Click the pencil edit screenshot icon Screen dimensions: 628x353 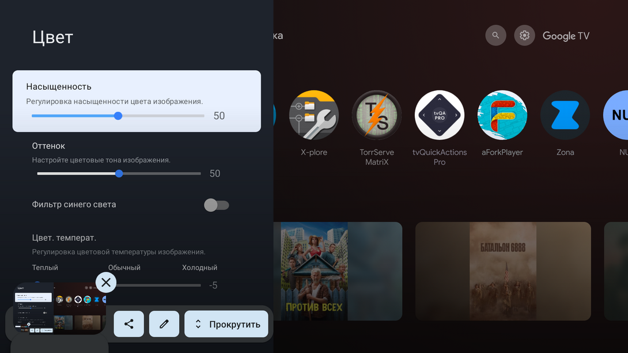coord(164,324)
